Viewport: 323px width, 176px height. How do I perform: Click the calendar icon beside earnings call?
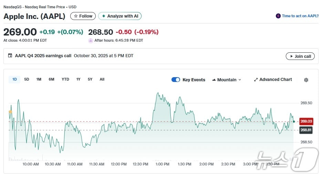[10, 56]
